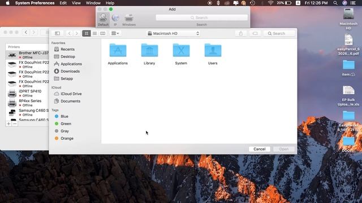Click the Tags icon in file dialog
Viewport: 362px width, 203px height.
[x=255, y=33]
